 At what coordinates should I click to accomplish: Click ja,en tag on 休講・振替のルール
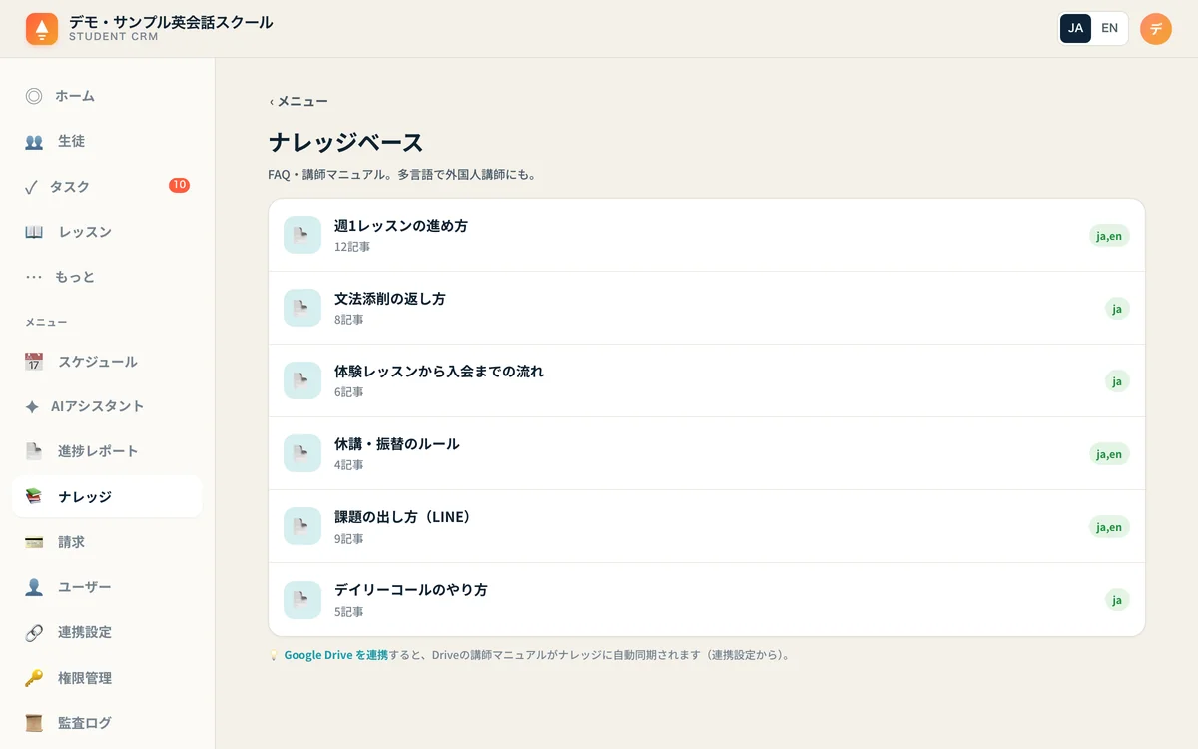coord(1109,454)
